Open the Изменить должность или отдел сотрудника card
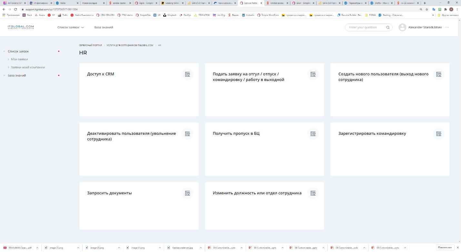Image resolution: width=461 pixels, height=252 pixels. (257, 193)
